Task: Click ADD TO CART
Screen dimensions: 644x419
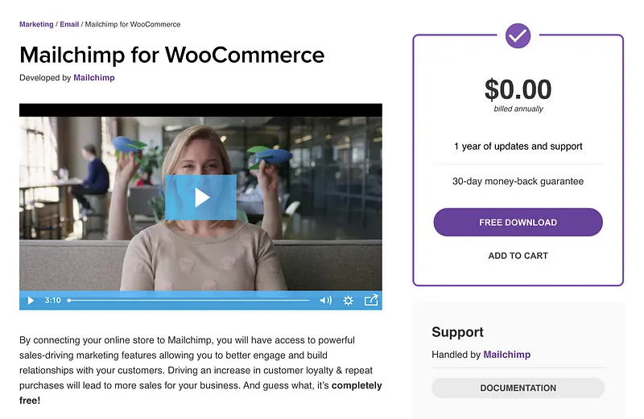Action: coord(518,256)
